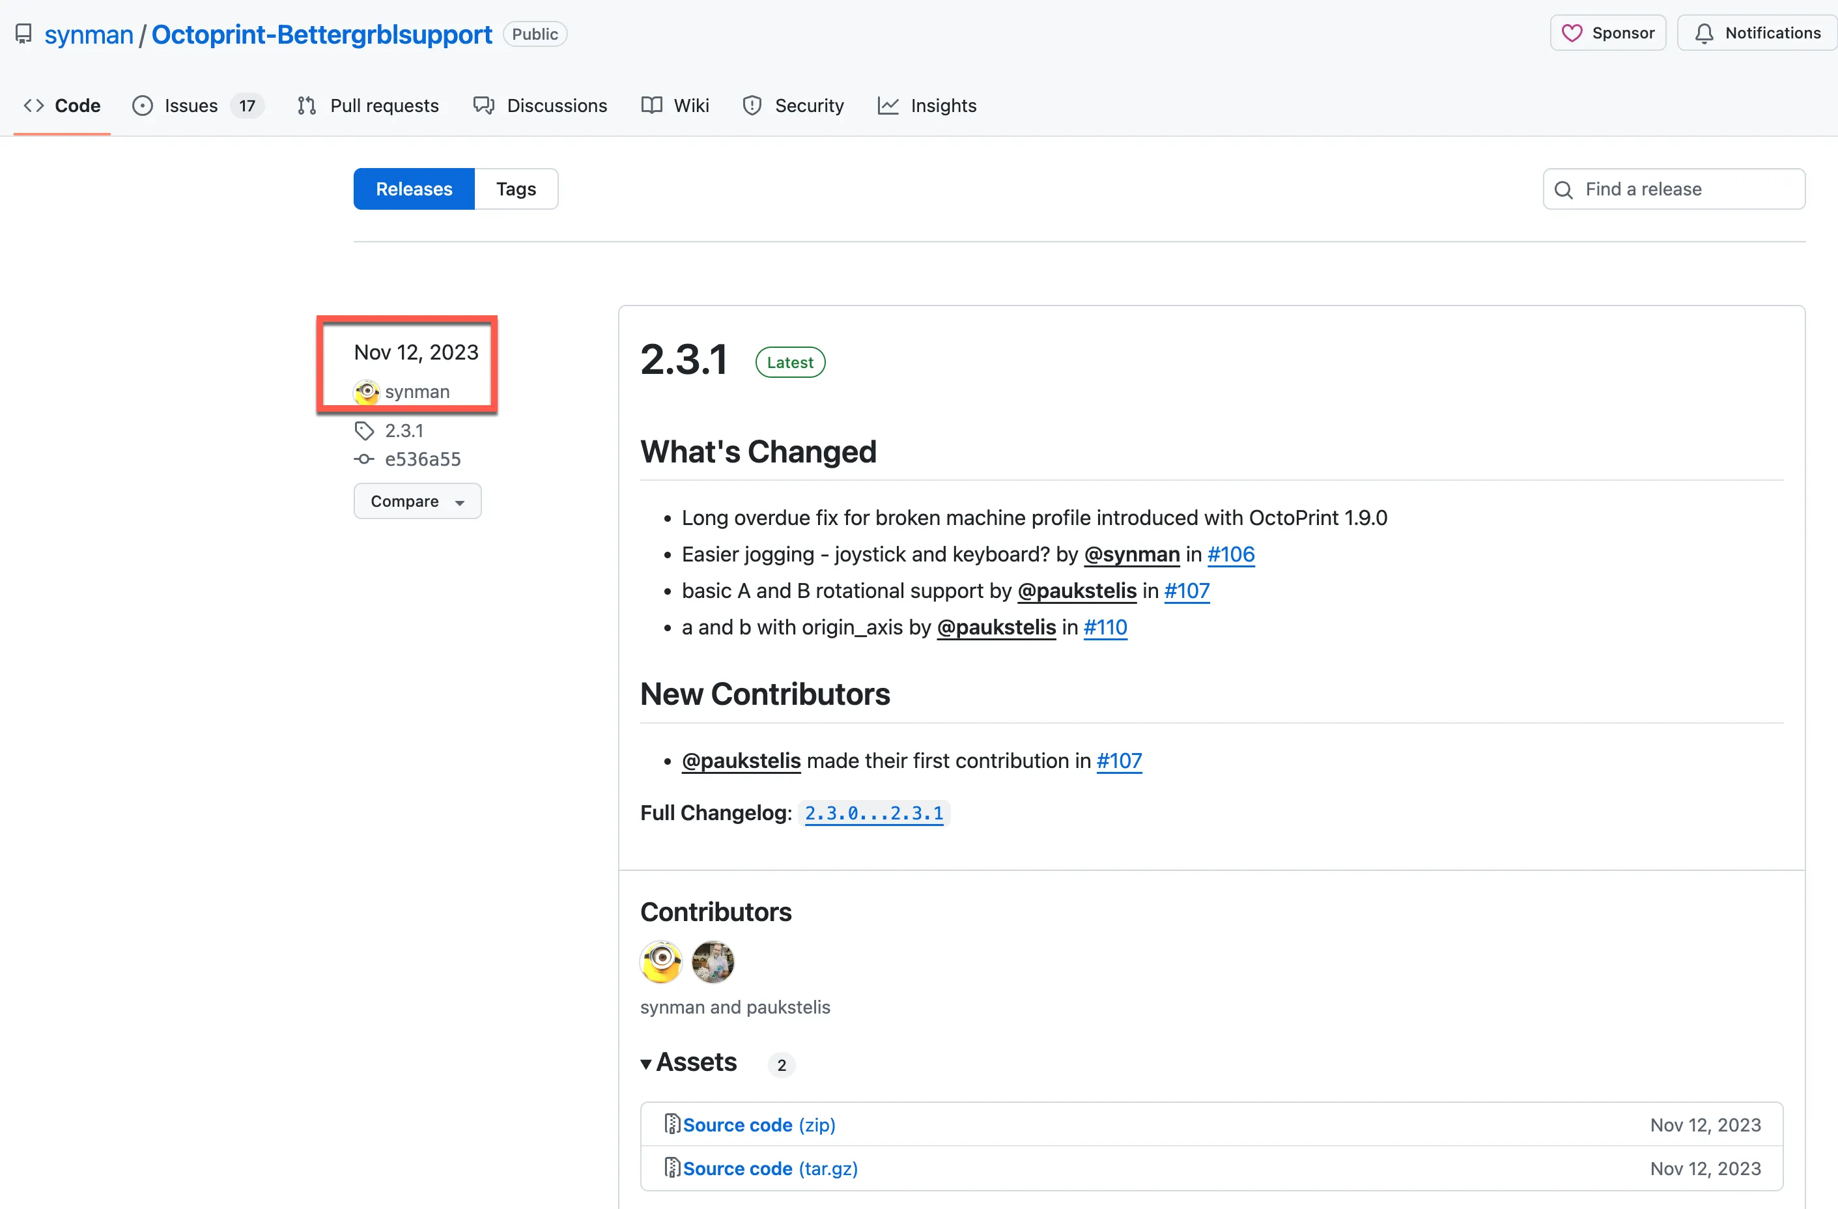Go to the Pull requests tab

point(384,106)
